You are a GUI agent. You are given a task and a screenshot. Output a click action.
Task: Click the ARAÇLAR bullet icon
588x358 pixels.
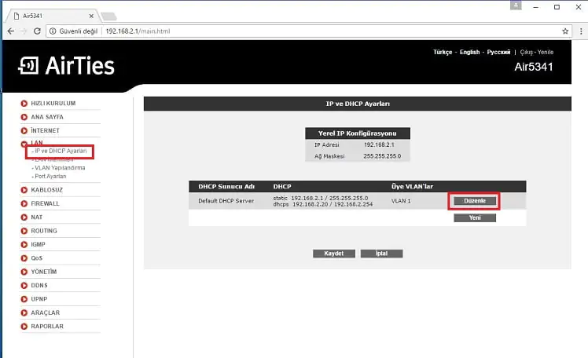24,312
